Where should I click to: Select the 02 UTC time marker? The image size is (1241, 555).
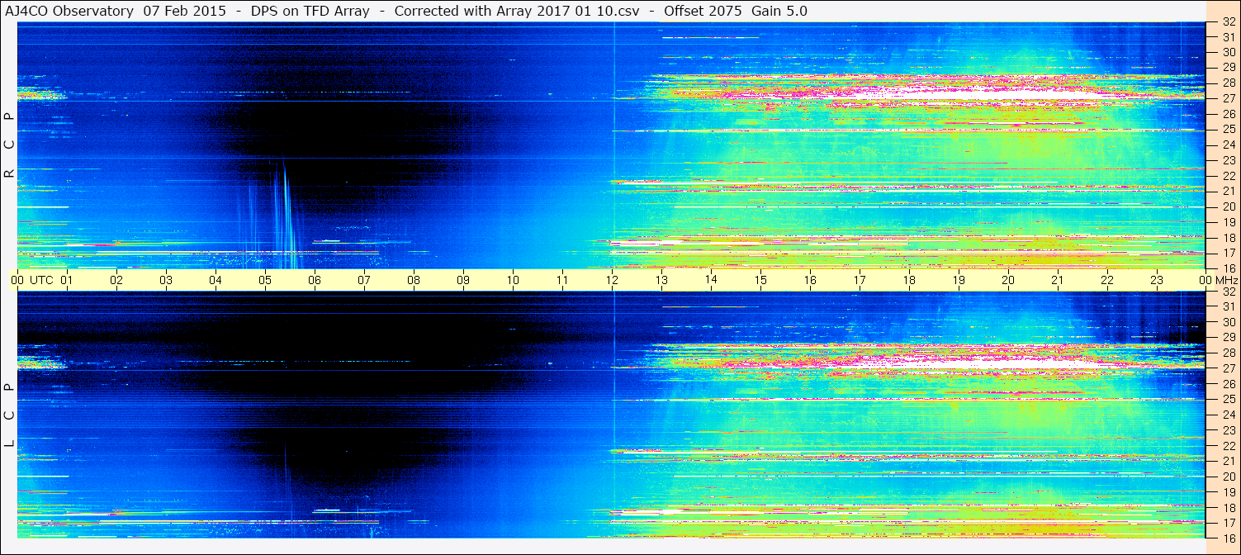tap(116, 280)
